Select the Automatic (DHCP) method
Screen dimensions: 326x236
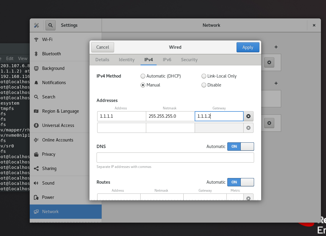pyautogui.click(x=161, y=76)
